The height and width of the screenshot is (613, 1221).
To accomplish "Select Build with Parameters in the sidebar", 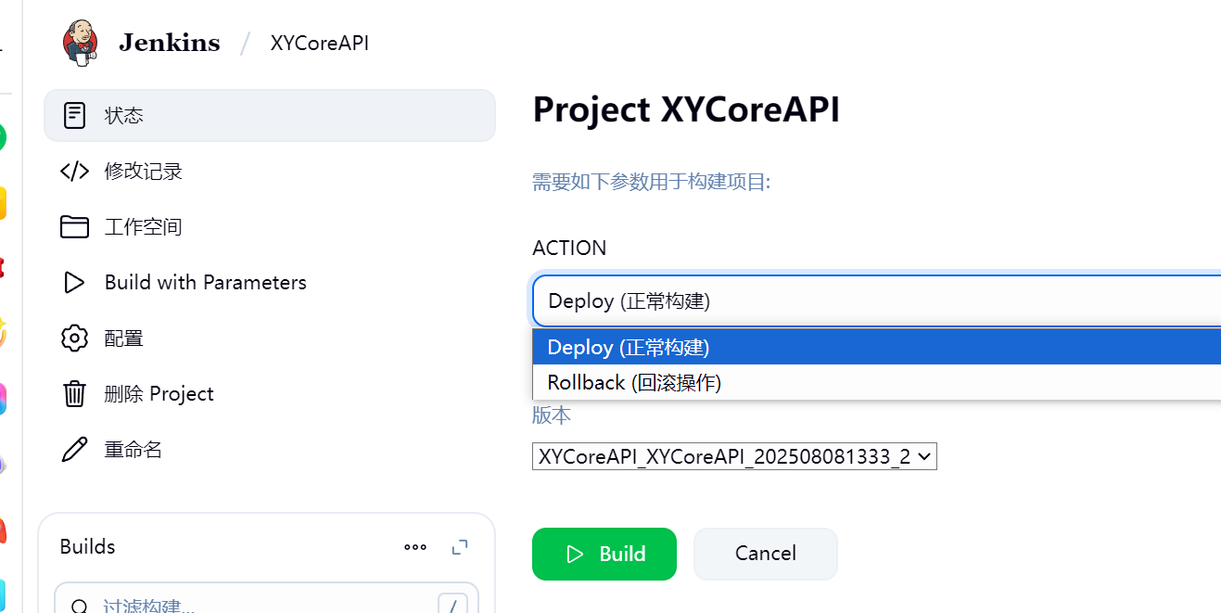I will click(205, 283).
